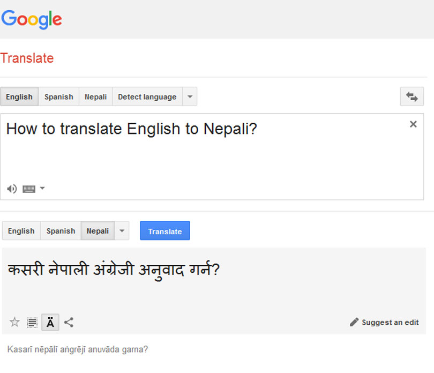The image size is (434, 373).
Task: Listen to the source text audio
Action: [12, 189]
